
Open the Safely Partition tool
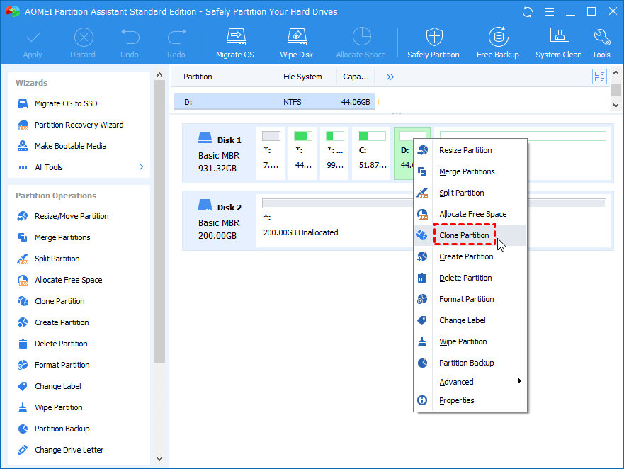(x=433, y=43)
